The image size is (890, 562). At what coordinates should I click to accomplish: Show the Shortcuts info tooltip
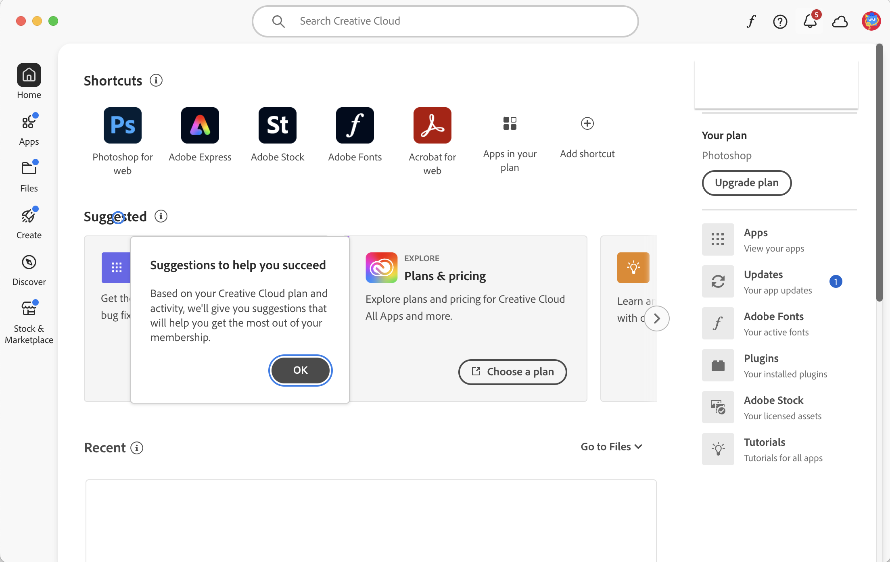(156, 81)
